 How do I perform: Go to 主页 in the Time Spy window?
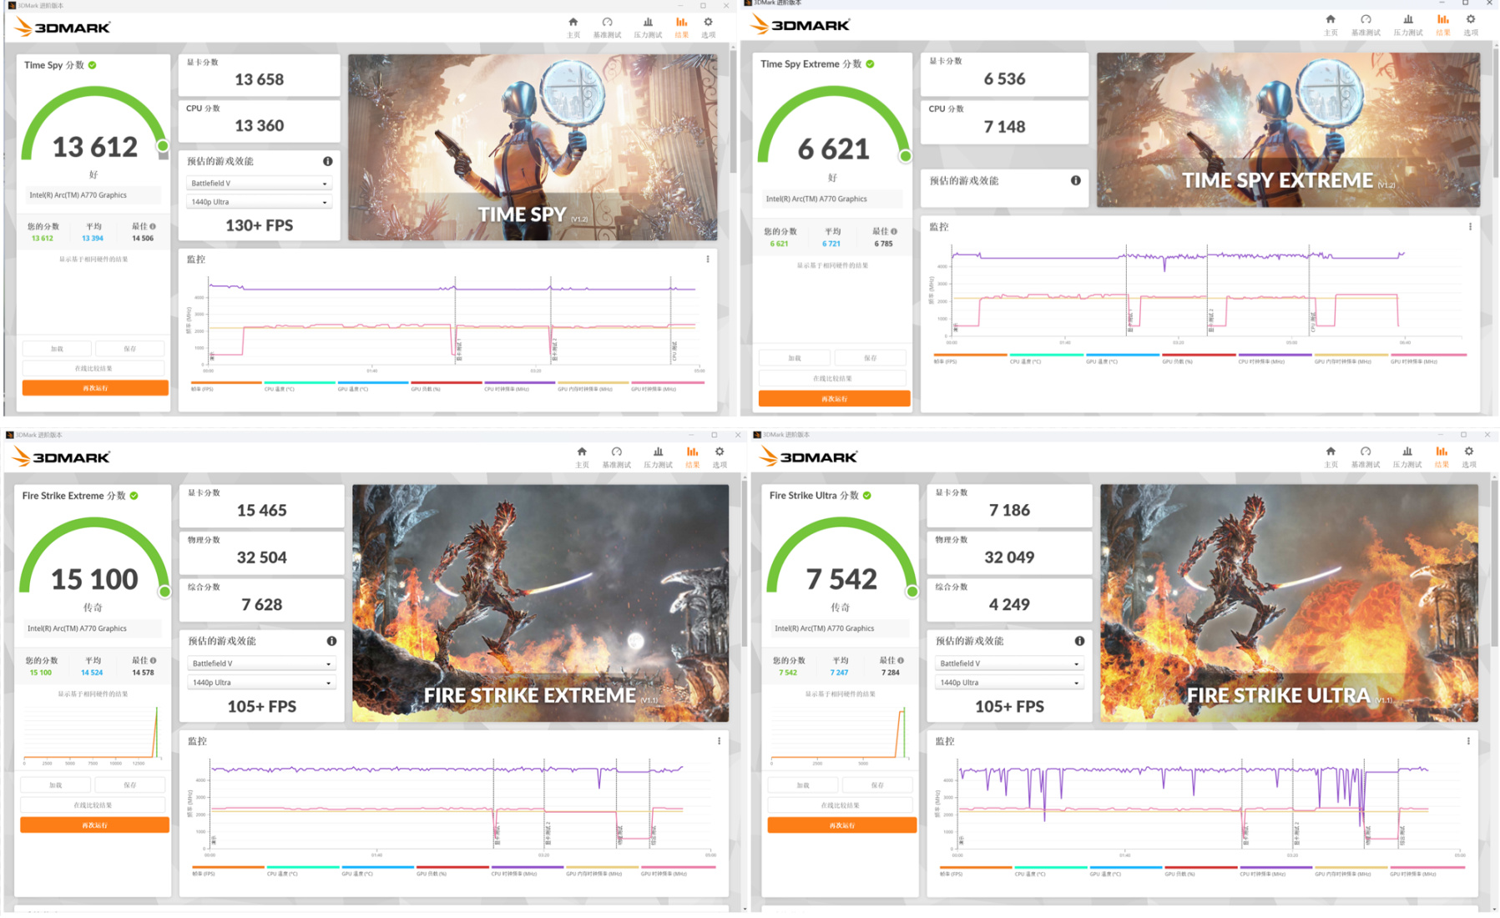pos(573,28)
